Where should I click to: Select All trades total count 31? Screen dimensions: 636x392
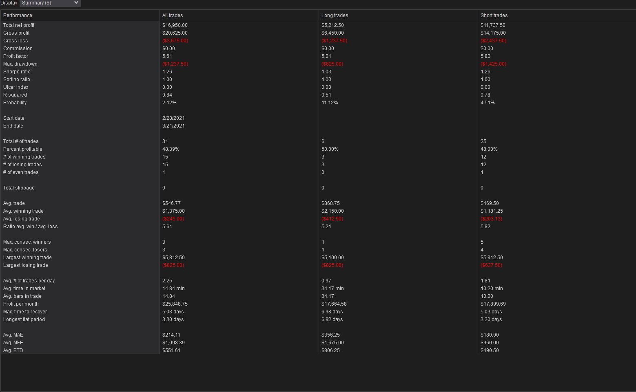pyautogui.click(x=165, y=141)
